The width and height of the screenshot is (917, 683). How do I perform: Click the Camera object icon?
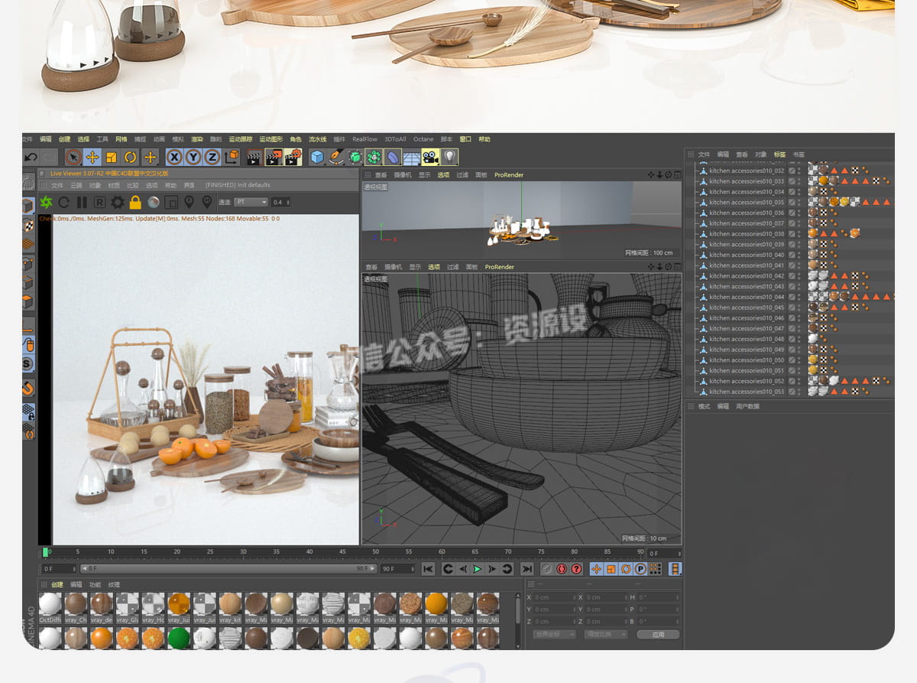[430, 157]
